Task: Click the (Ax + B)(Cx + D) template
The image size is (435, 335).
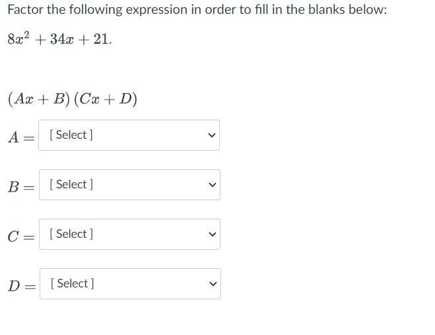Action: tap(73, 99)
